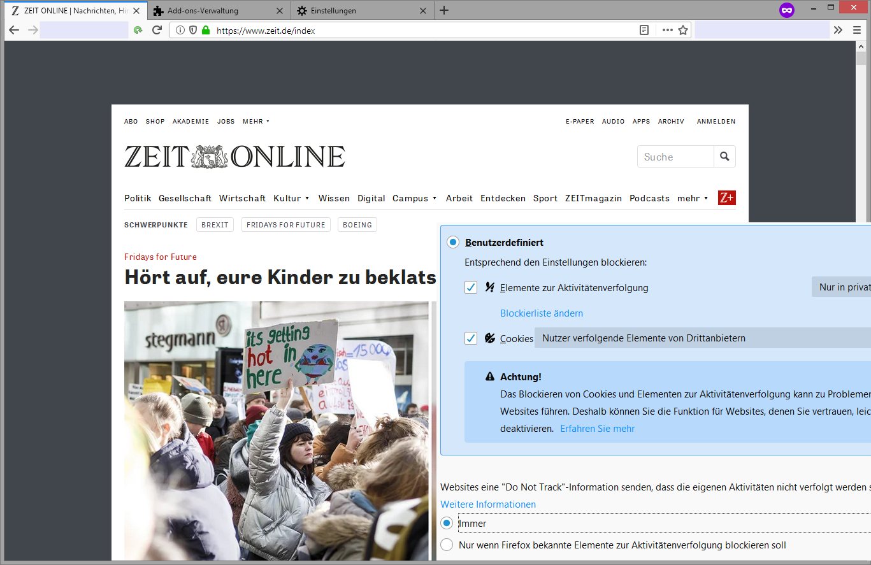Click the reload page button
The height and width of the screenshot is (565, 871).
(157, 30)
